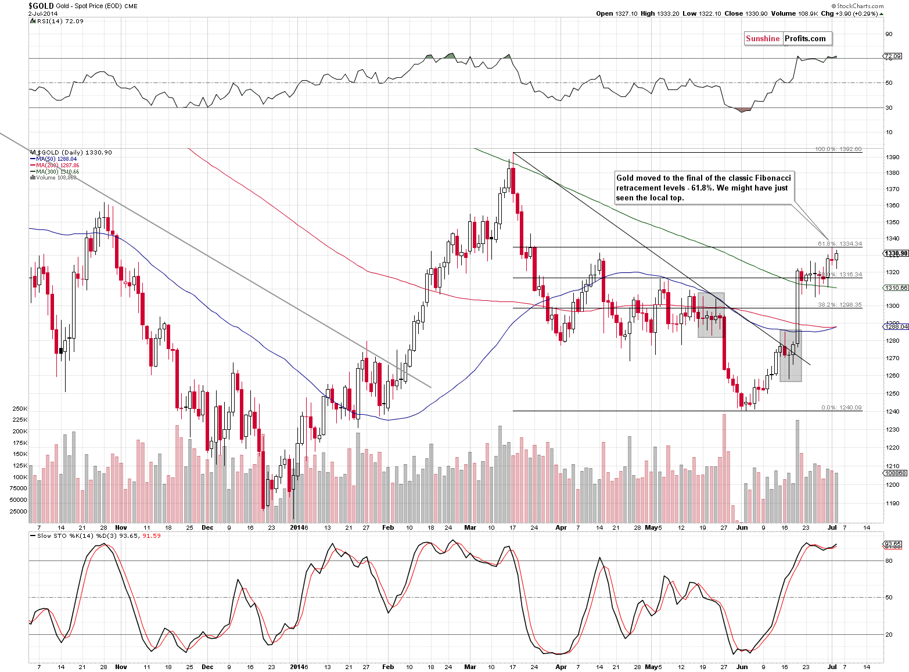Screen dimensions: 909x672
Task: Click the 100.0%: 1392.60 Fibonacci label
Action: click(x=838, y=149)
